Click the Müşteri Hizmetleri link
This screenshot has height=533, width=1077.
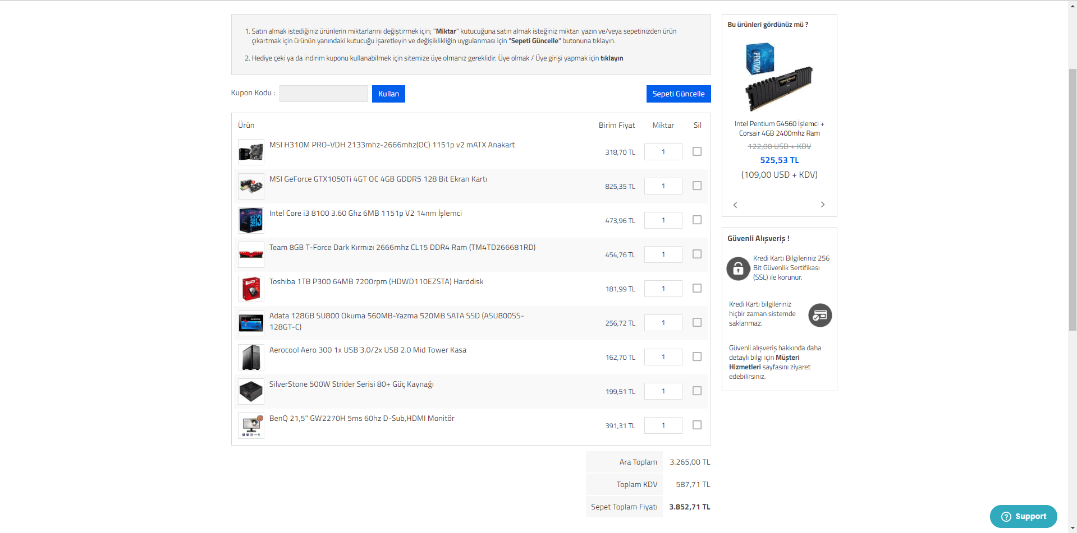tap(764, 362)
